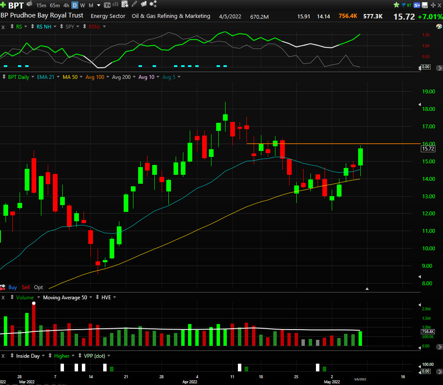The image size is (443, 385).
Task: Click the reorder arrows beside RS NH
Action: pyautogui.click(x=32, y=26)
